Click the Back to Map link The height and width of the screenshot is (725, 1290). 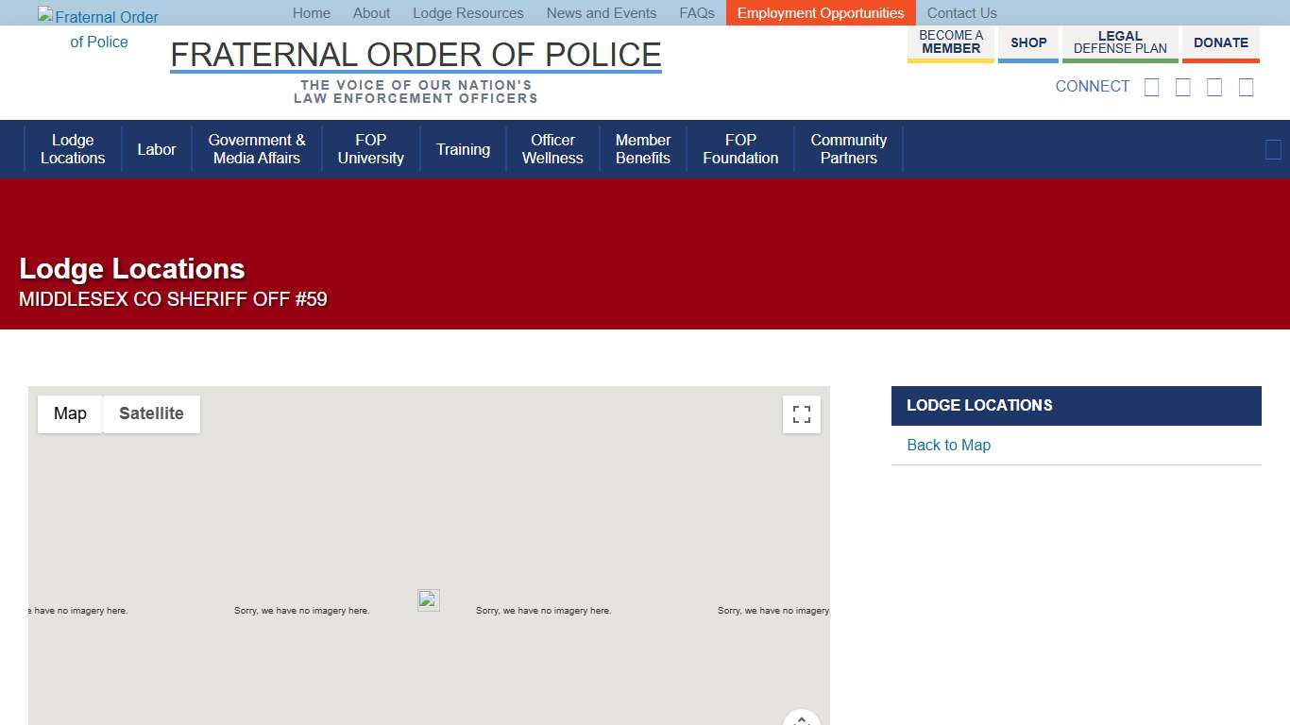tap(948, 446)
